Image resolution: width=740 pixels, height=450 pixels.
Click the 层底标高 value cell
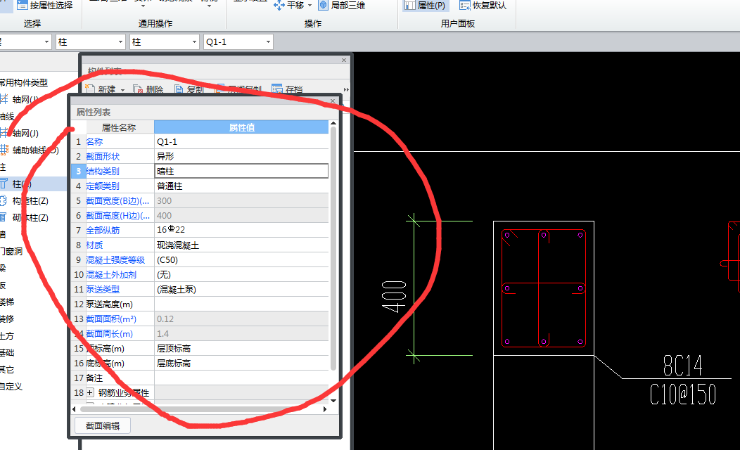point(241,364)
